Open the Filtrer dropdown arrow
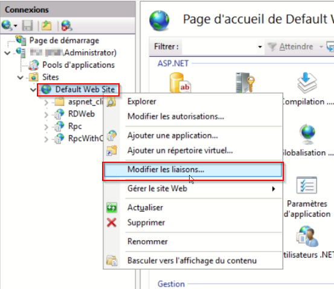Screen dimensions: 334x289 point(260,46)
